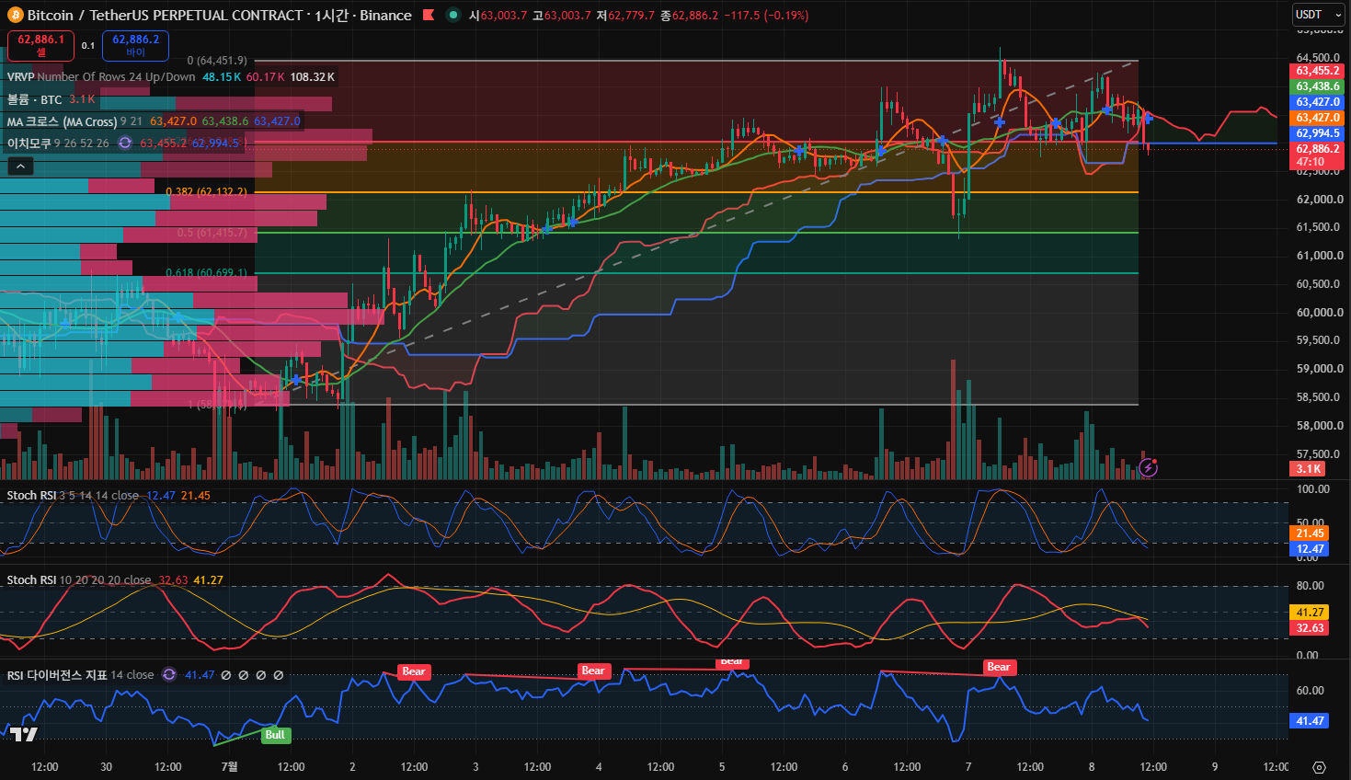Collapse the indicator legend with the chevron button
Viewport: 1351px width, 780px height.
point(20,166)
